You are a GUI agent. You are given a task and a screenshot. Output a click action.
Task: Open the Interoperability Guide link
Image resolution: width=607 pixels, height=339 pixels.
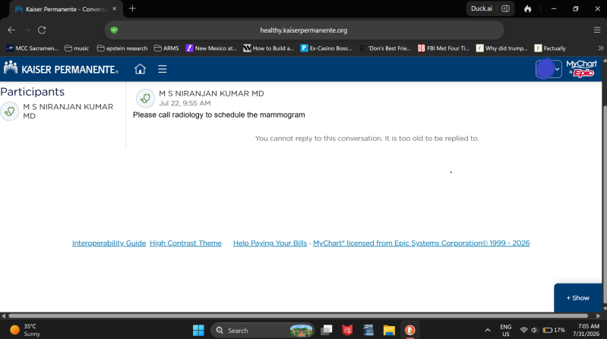pos(109,243)
